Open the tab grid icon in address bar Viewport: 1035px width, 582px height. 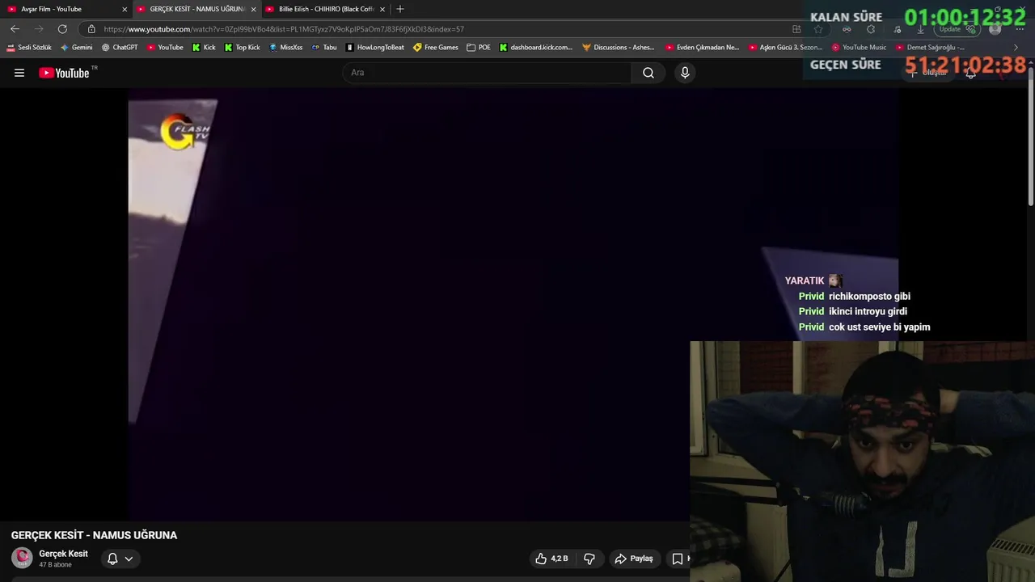click(x=796, y=29)
